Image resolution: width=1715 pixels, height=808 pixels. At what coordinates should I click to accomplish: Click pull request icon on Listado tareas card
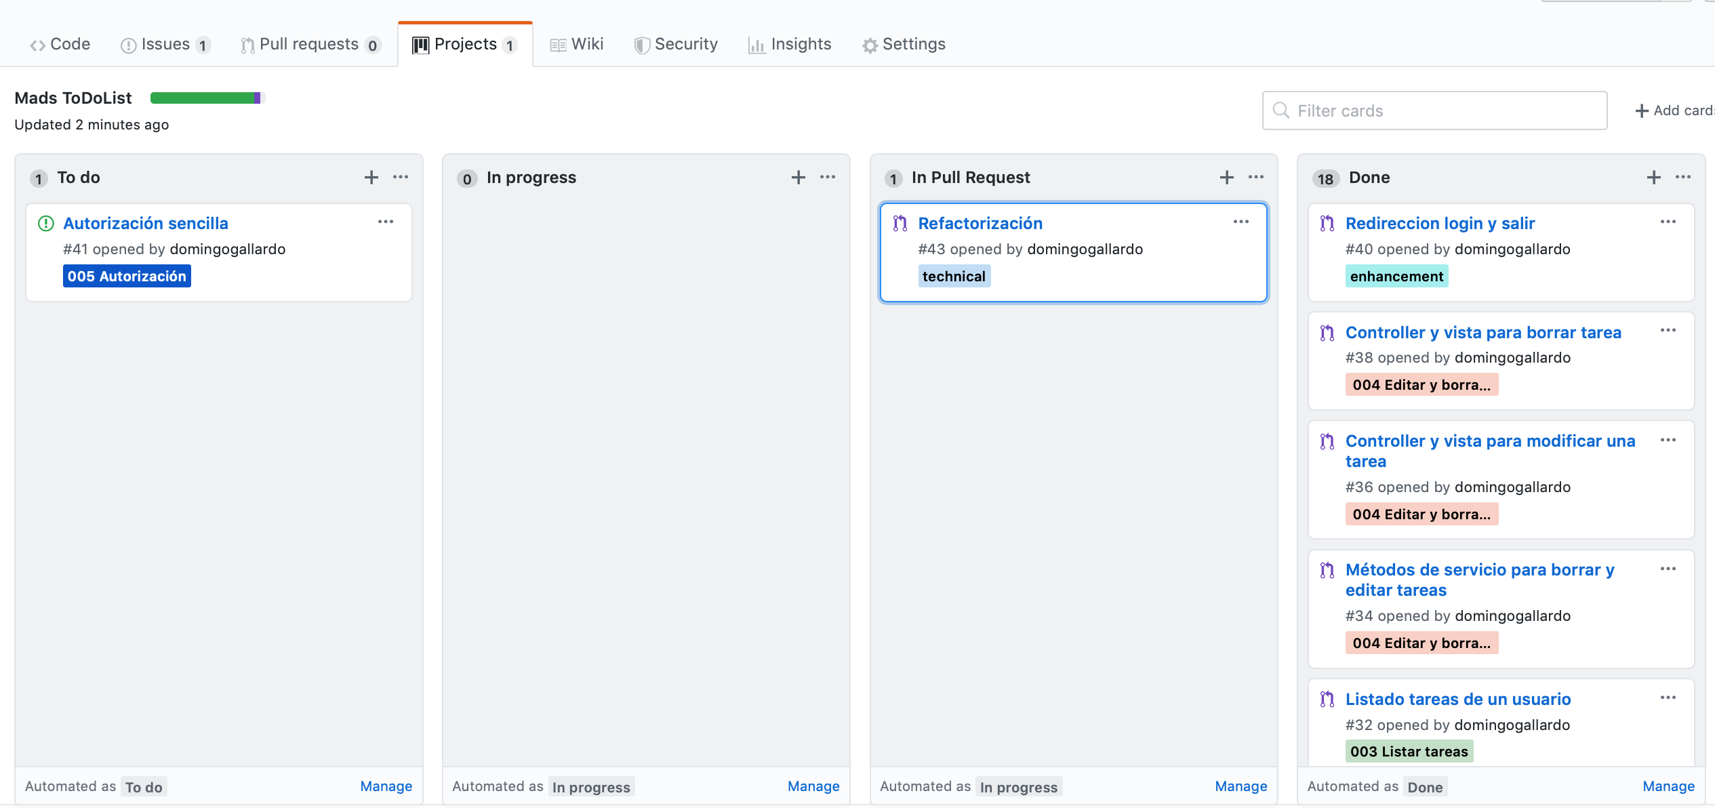click(x=1327, y=700)
